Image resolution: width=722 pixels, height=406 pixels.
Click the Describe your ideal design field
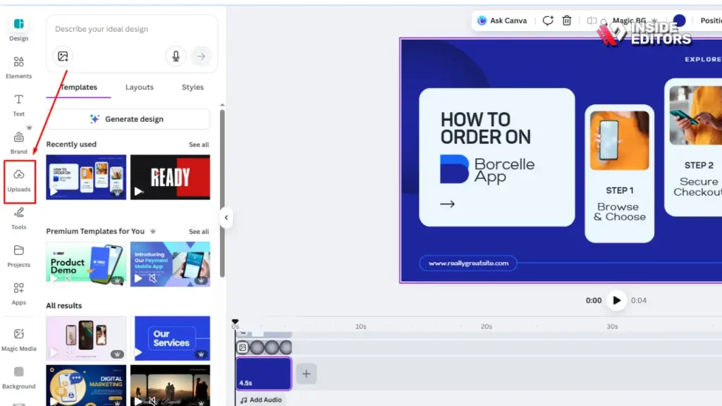pyautogui.click(x=132, y=29)
